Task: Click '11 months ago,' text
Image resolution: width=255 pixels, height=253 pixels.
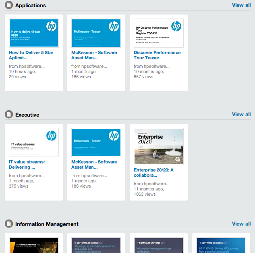Action: pyautogui.click(x=149, y=189)
